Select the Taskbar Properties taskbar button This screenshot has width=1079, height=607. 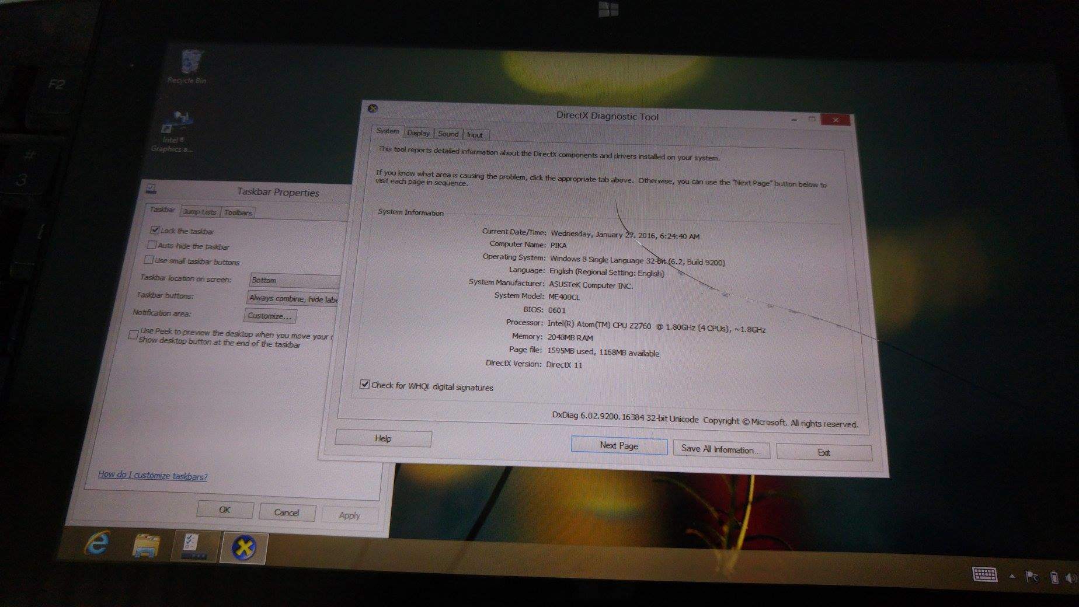click(x=194, y=546)
